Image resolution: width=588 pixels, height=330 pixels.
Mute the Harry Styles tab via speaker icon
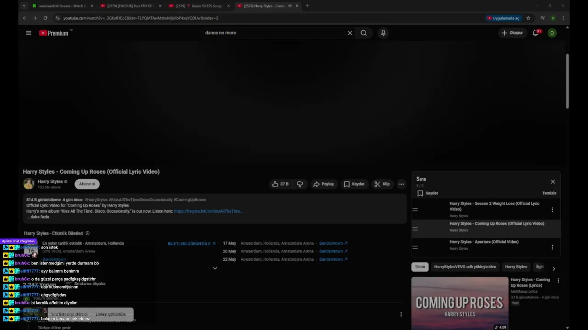[x=289, y=6]
